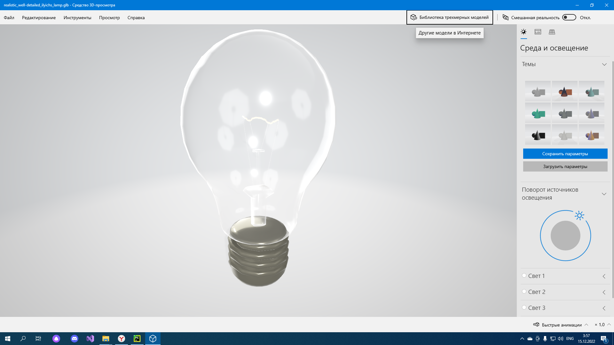Enable the Свет 2 light source
The image size is (614, 345).
(x=524, y=291)
